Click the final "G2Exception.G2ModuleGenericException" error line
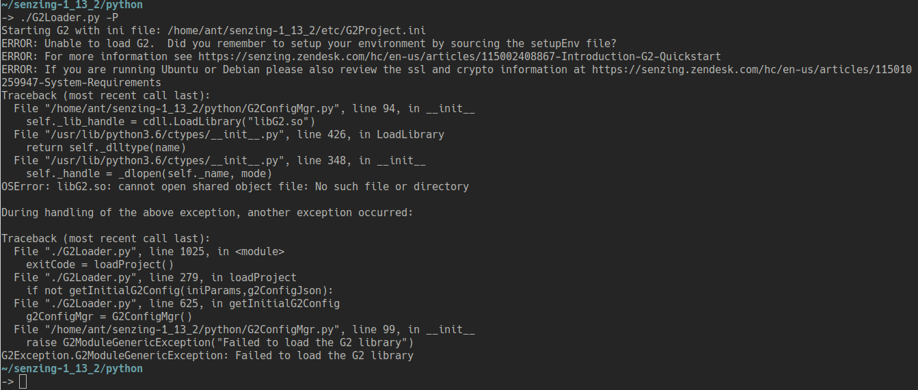918x390 pixels. tap(207, 356)
